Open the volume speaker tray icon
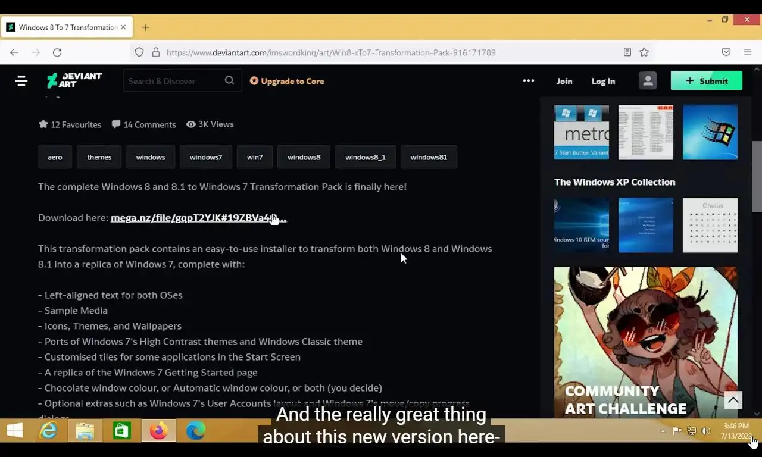Viewport: 762px width, 457px height. 705,431
